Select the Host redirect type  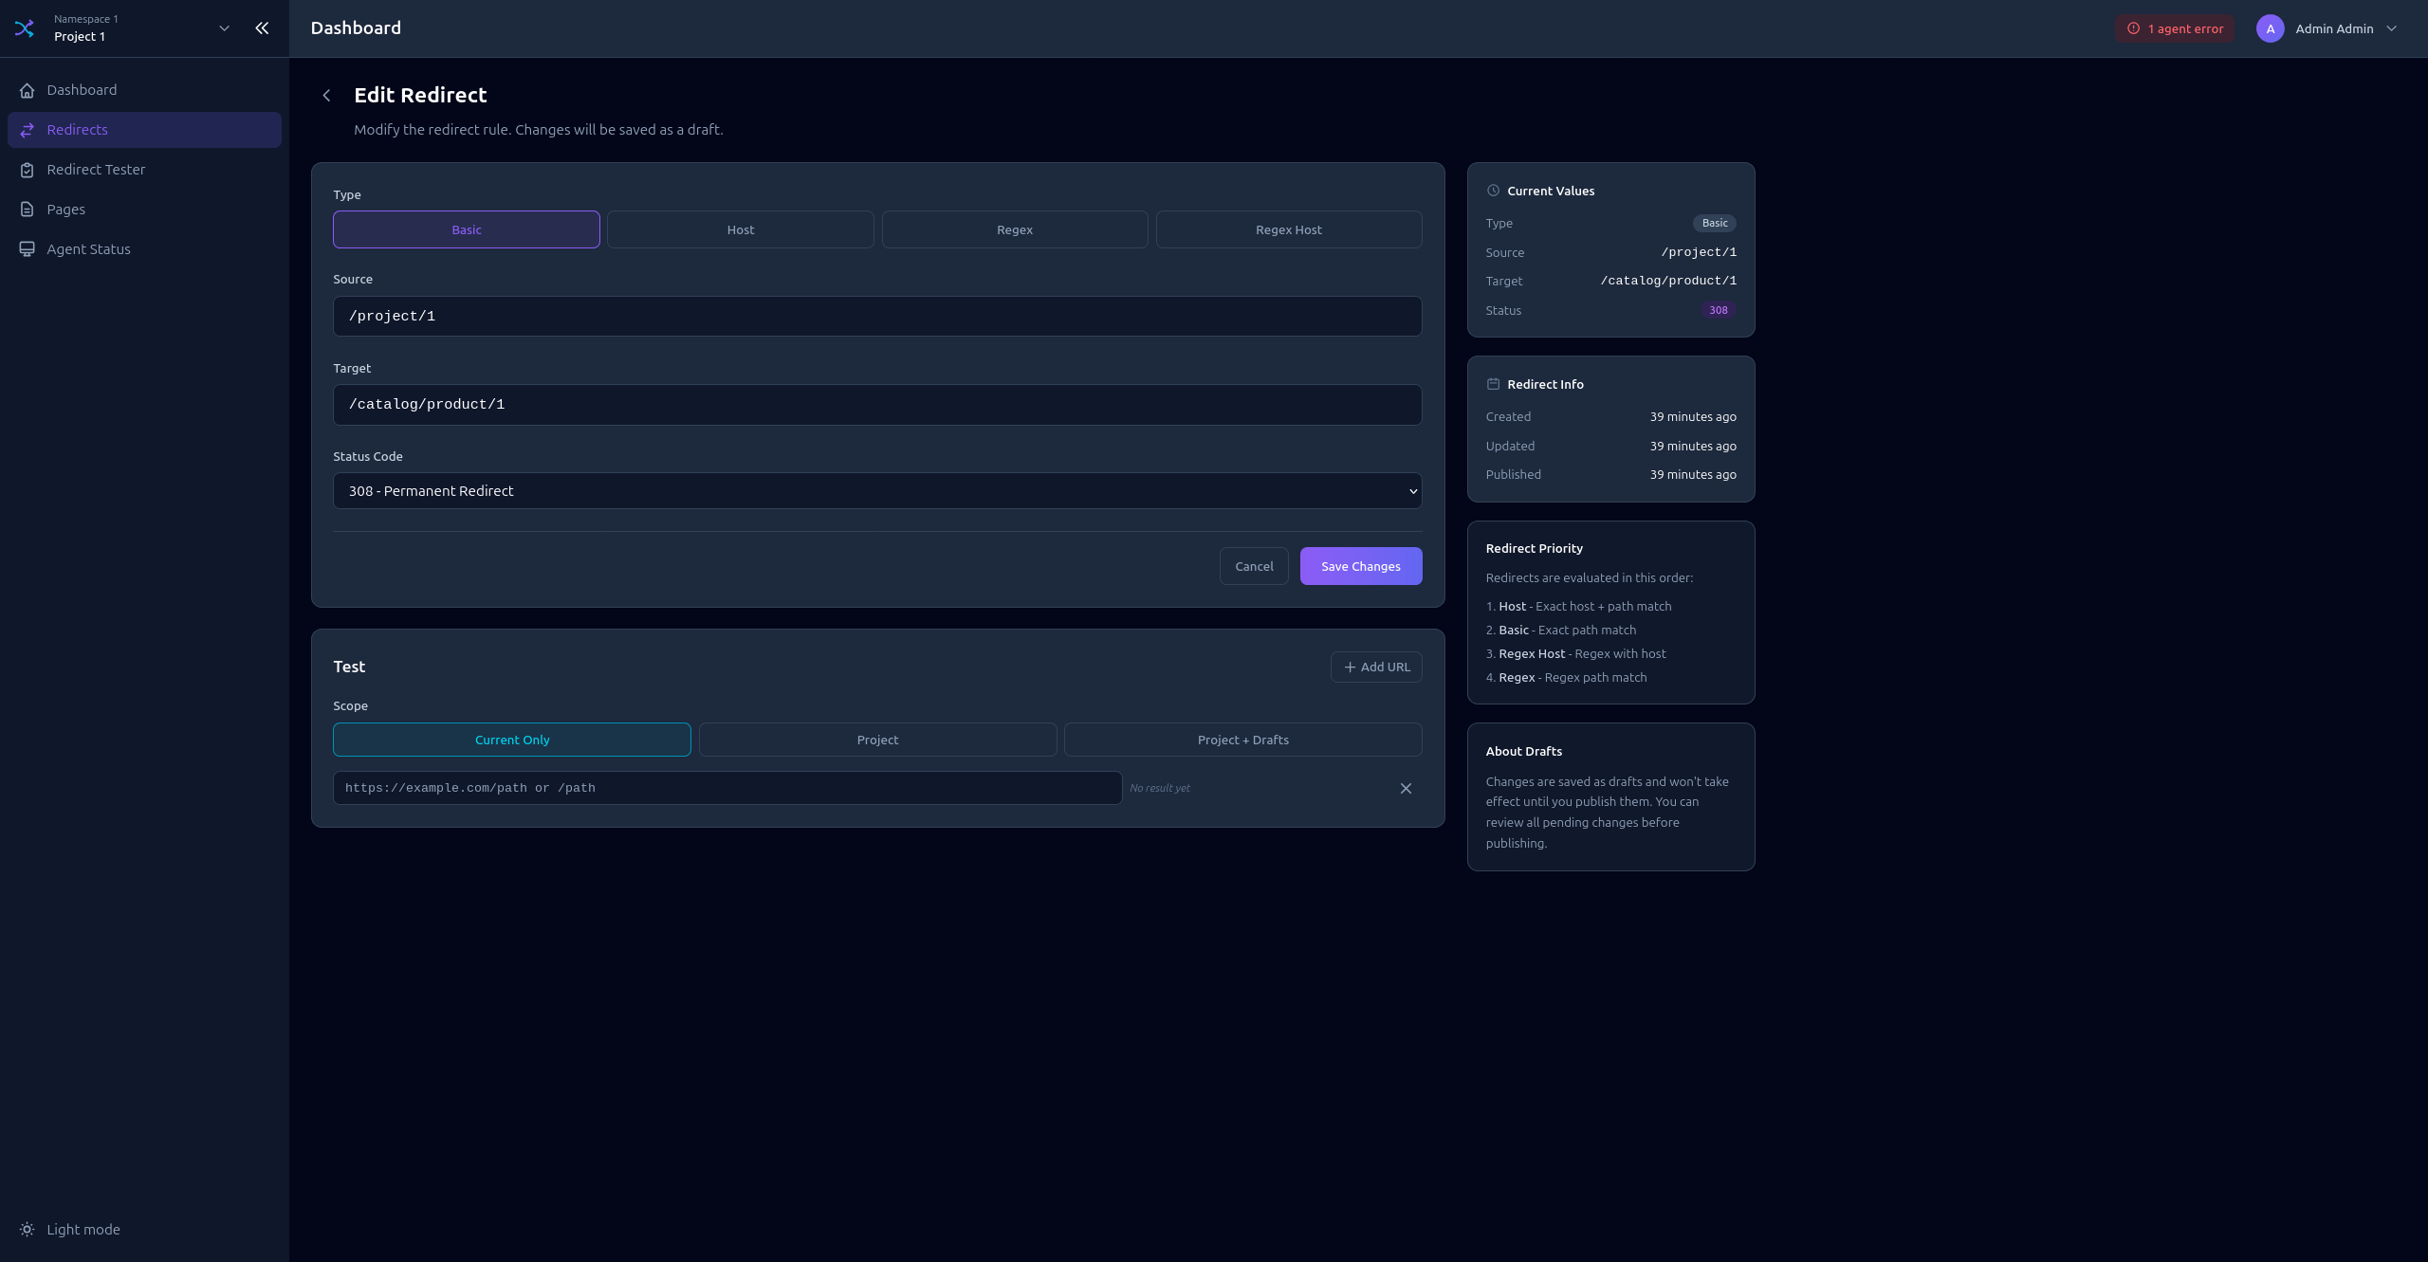(739, 229)
